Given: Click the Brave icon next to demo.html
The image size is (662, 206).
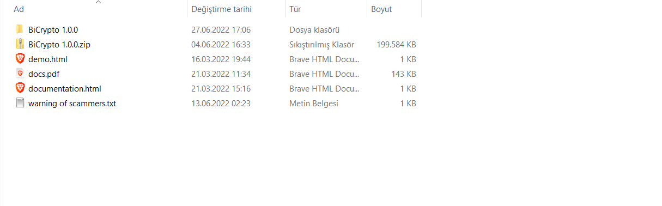Looking at the screenshot, I should [20, 59].
